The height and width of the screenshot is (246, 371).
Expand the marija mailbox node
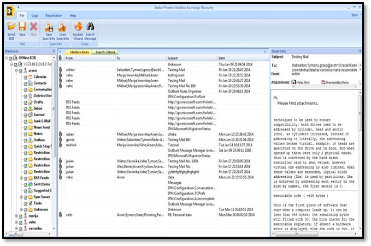(16, 216)
